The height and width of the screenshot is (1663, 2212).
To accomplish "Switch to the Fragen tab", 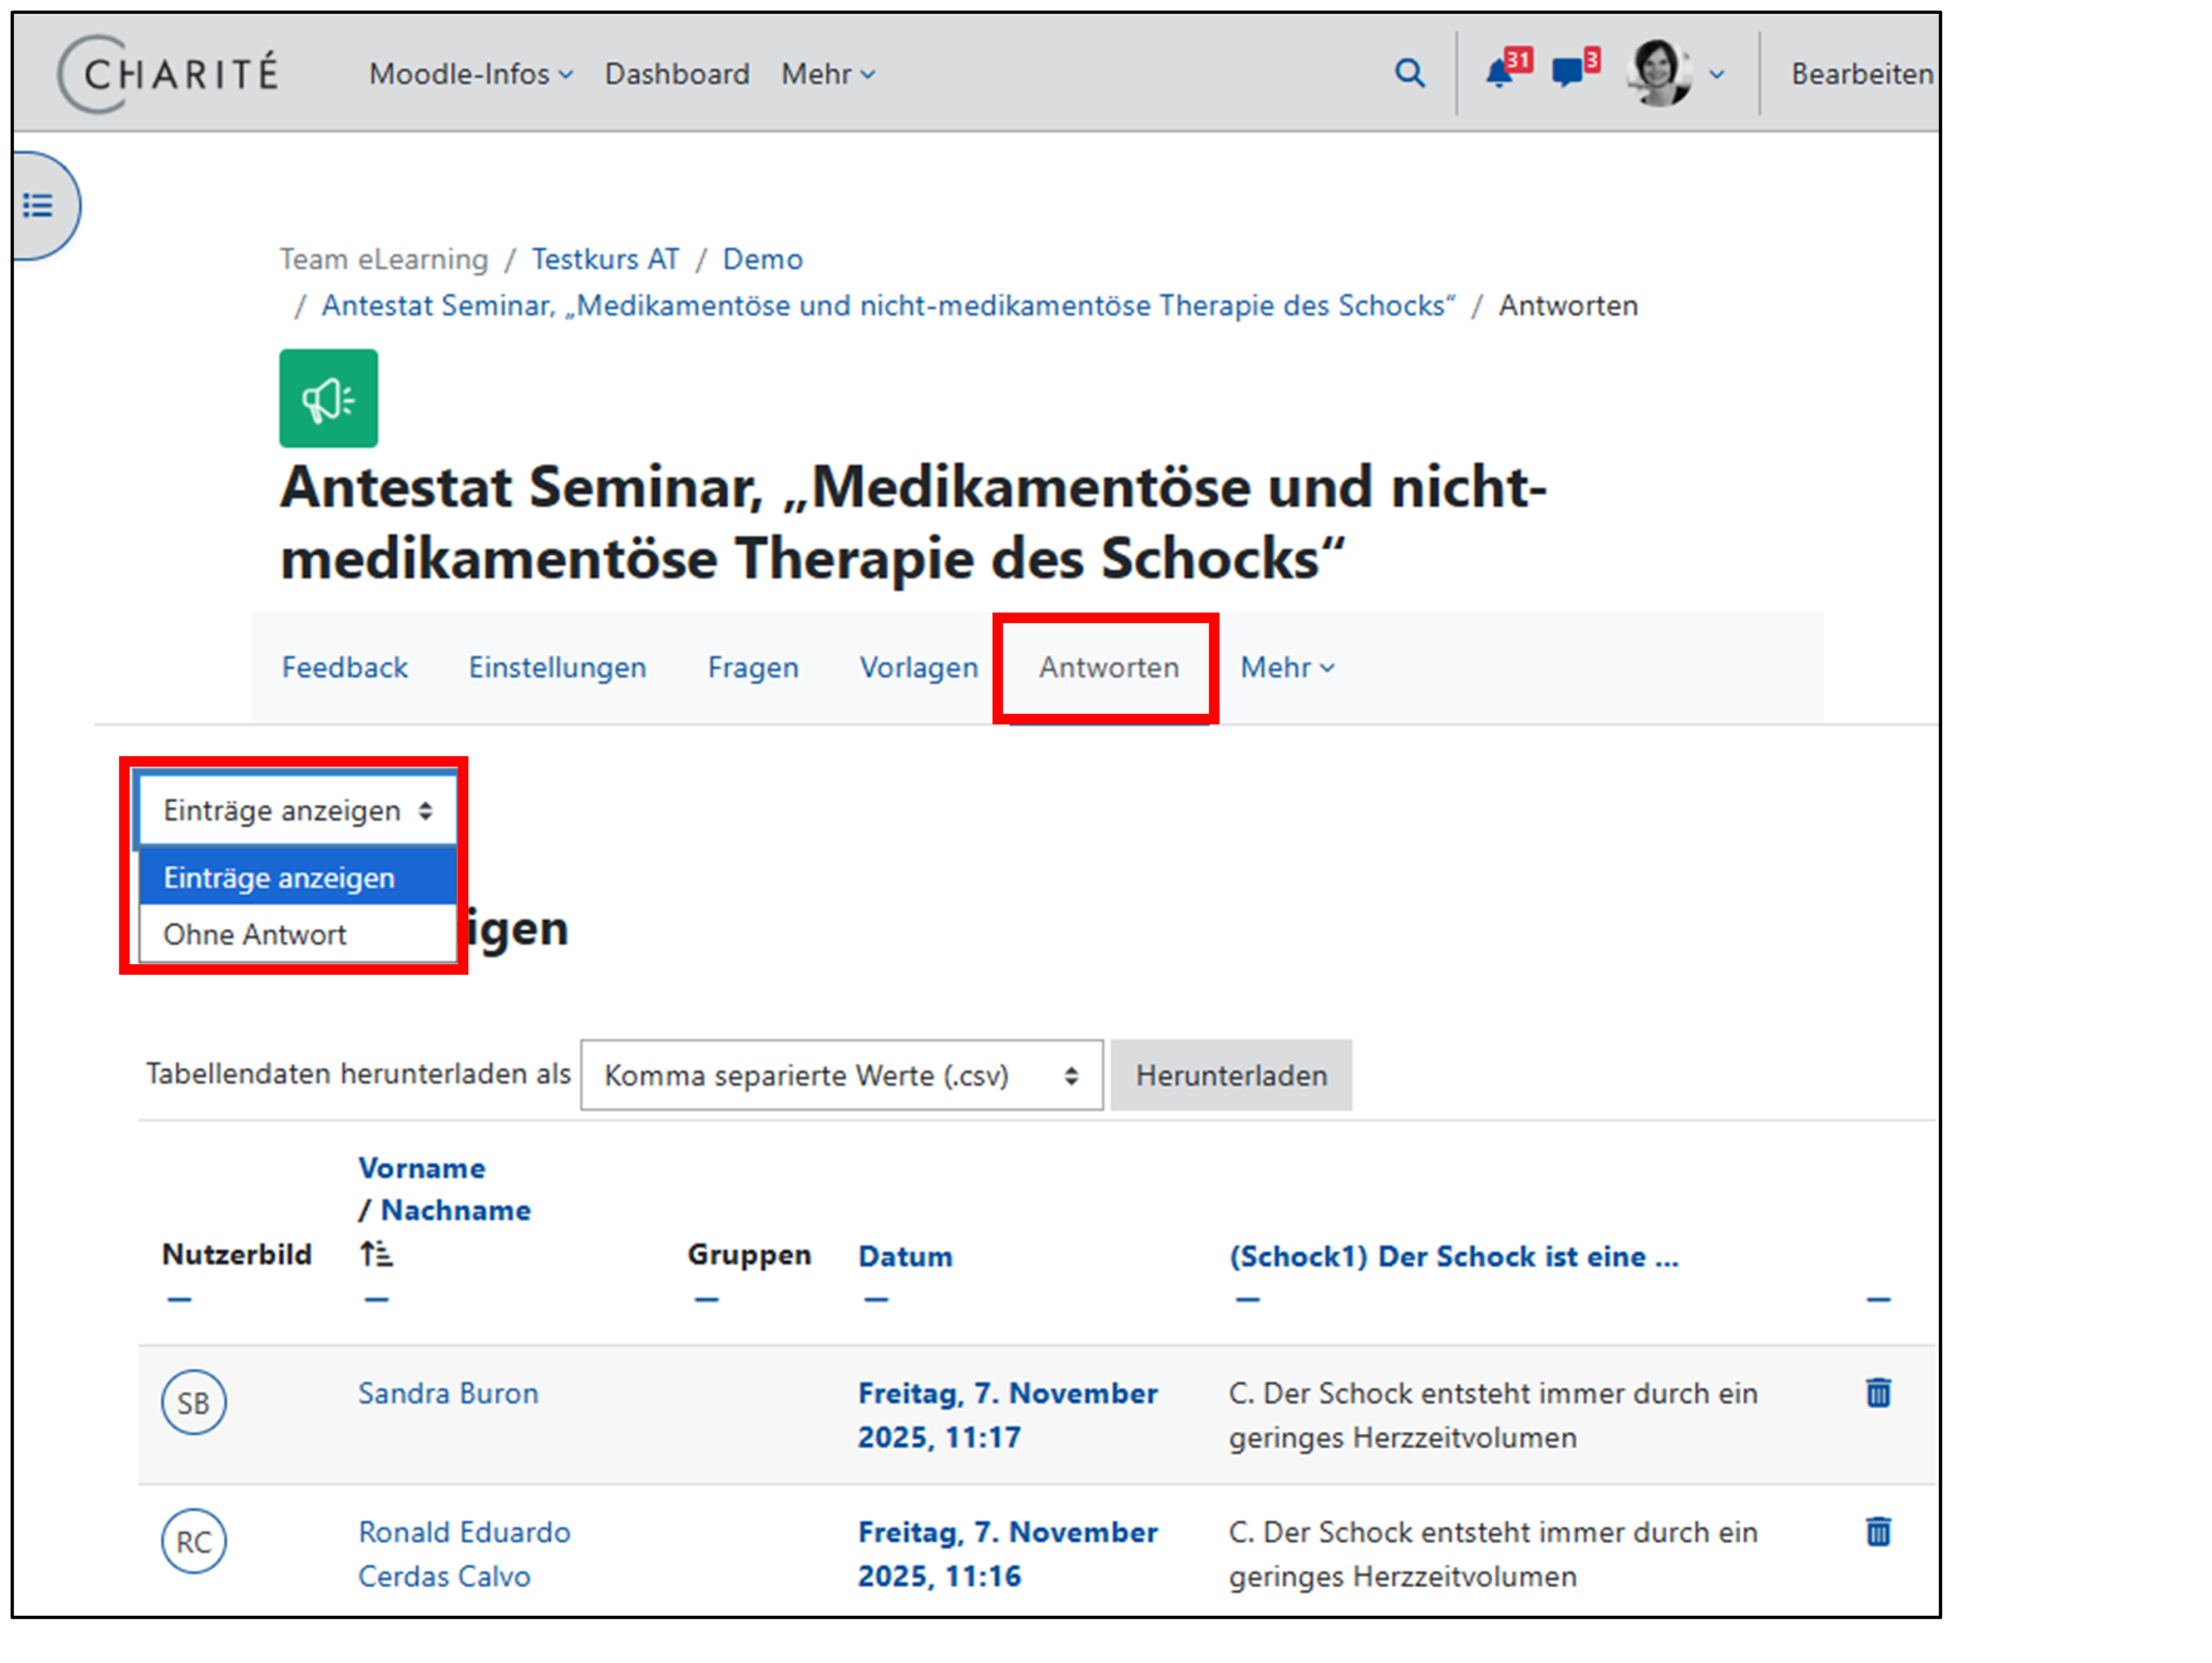I will [x=752, y=667].
